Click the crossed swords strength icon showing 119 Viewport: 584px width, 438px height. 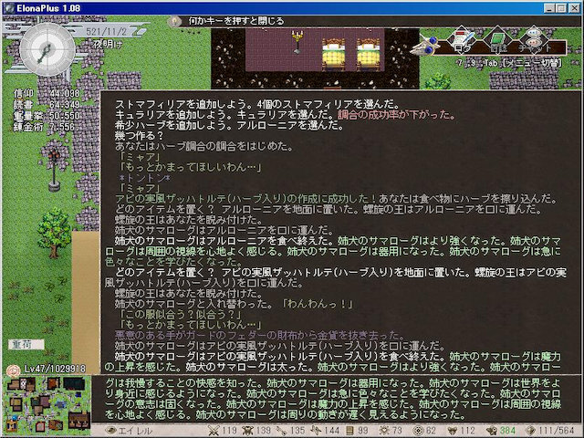tap(214, 431)
